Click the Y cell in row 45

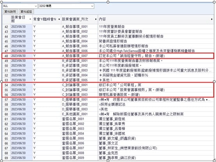coord(47,41)
